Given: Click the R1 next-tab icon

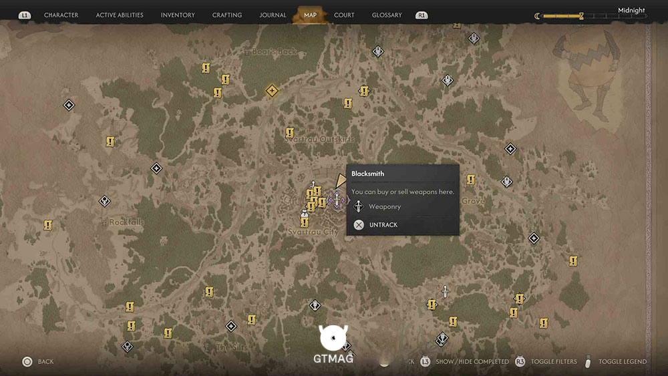Looking at the screenshot, I should 422,15.
